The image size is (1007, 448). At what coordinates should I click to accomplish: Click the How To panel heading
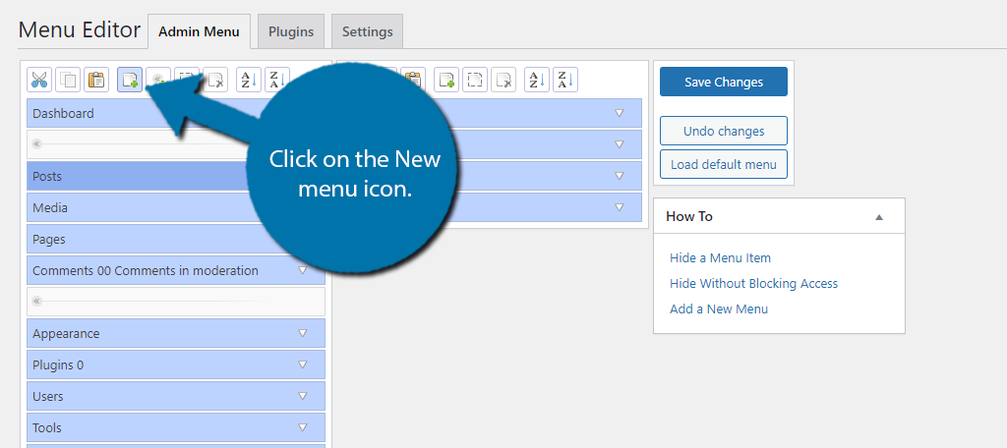(x=689, y=216)
